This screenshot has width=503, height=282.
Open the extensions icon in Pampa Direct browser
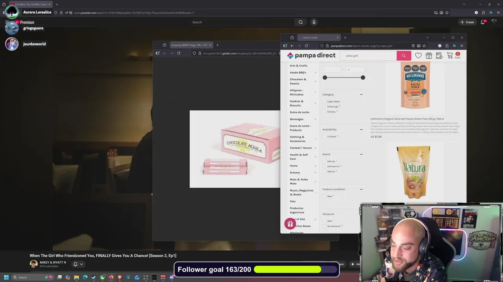(447, 46)
